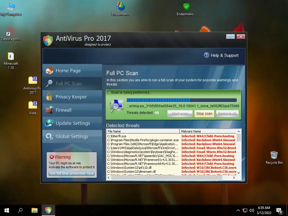
Task: Select the GAC_MSIL assembly threat row
Action: [x=171, y=156]
